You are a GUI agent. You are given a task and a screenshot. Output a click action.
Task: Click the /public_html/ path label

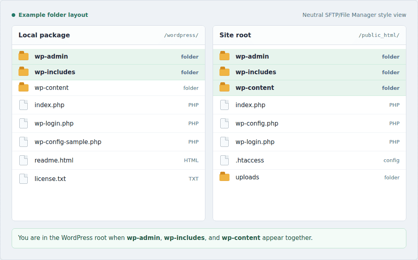click(x=379, y=35)
